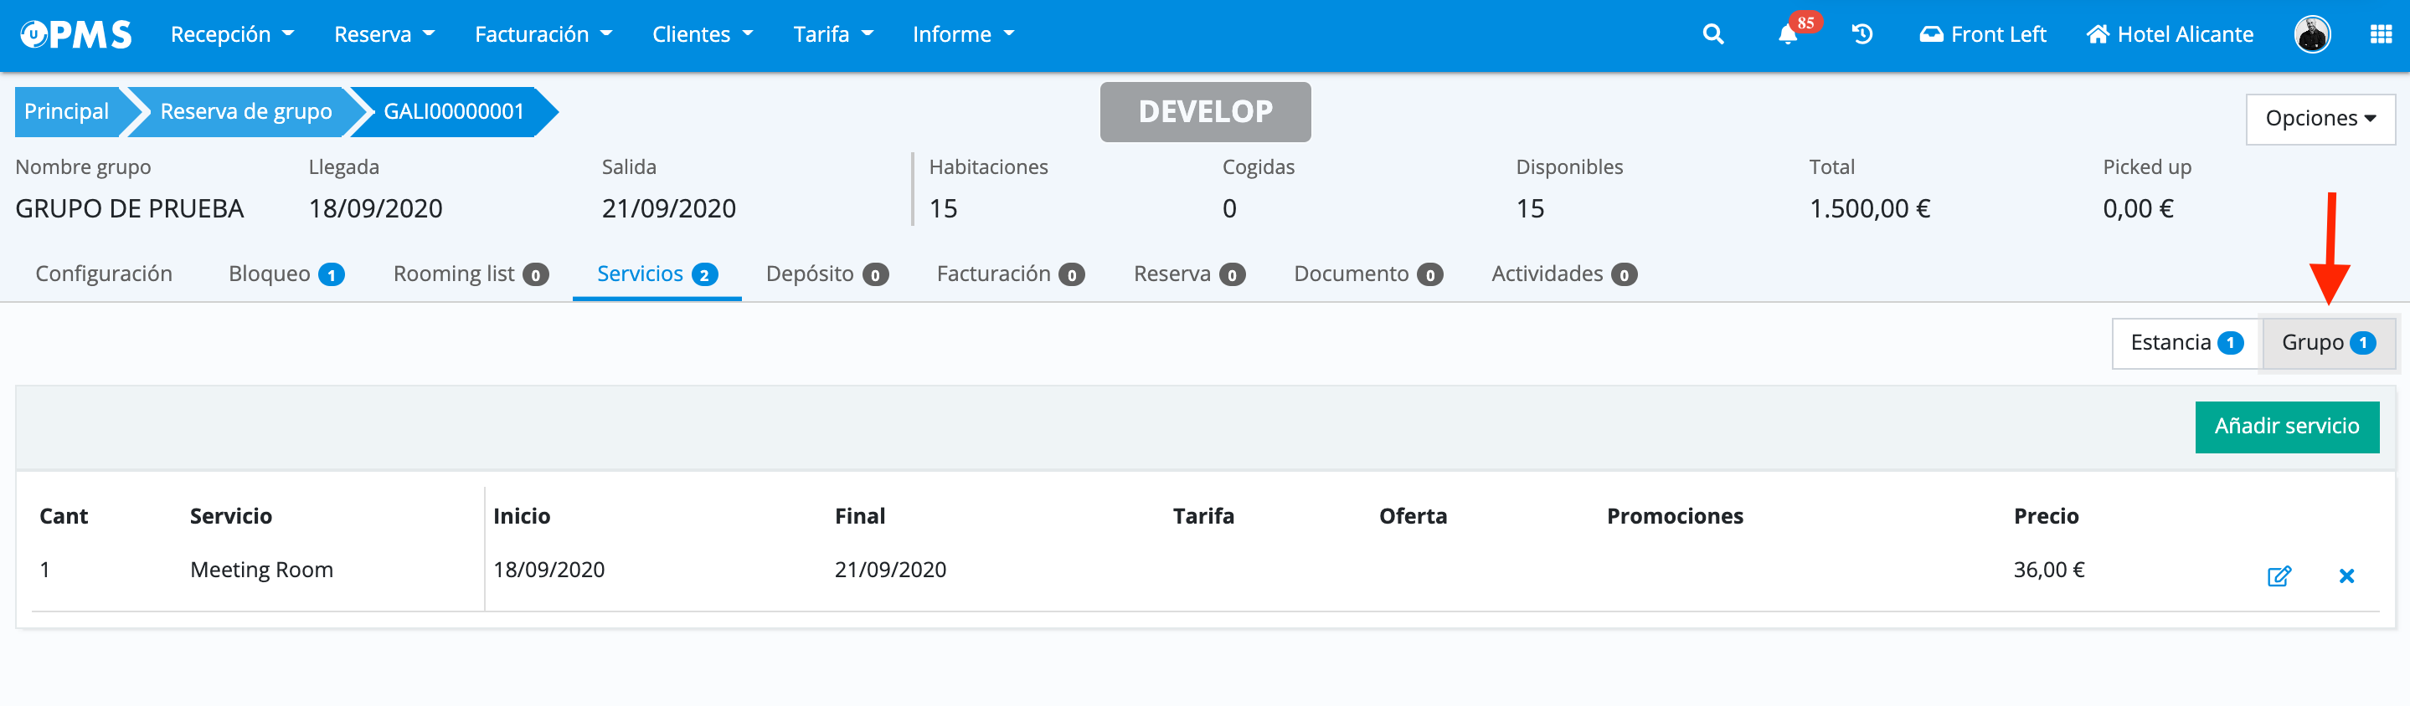Select Hotel Alicante in header
This screenshot has width=2410, height=706.
pyautogui.click(x=2170, y=34)
